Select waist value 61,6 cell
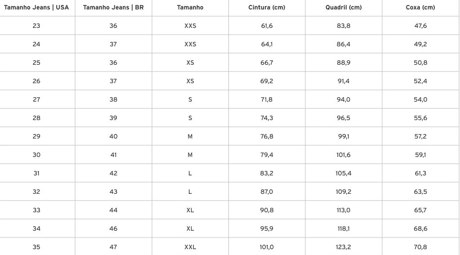Screen dimensions: 460x255 tap(267, 26)
